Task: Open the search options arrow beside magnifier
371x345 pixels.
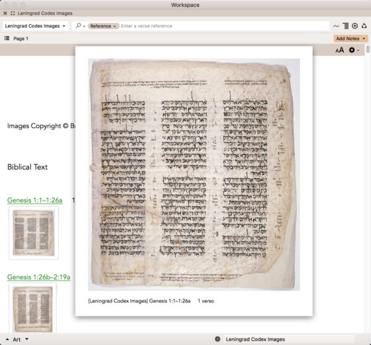Action: coord(84,26)
